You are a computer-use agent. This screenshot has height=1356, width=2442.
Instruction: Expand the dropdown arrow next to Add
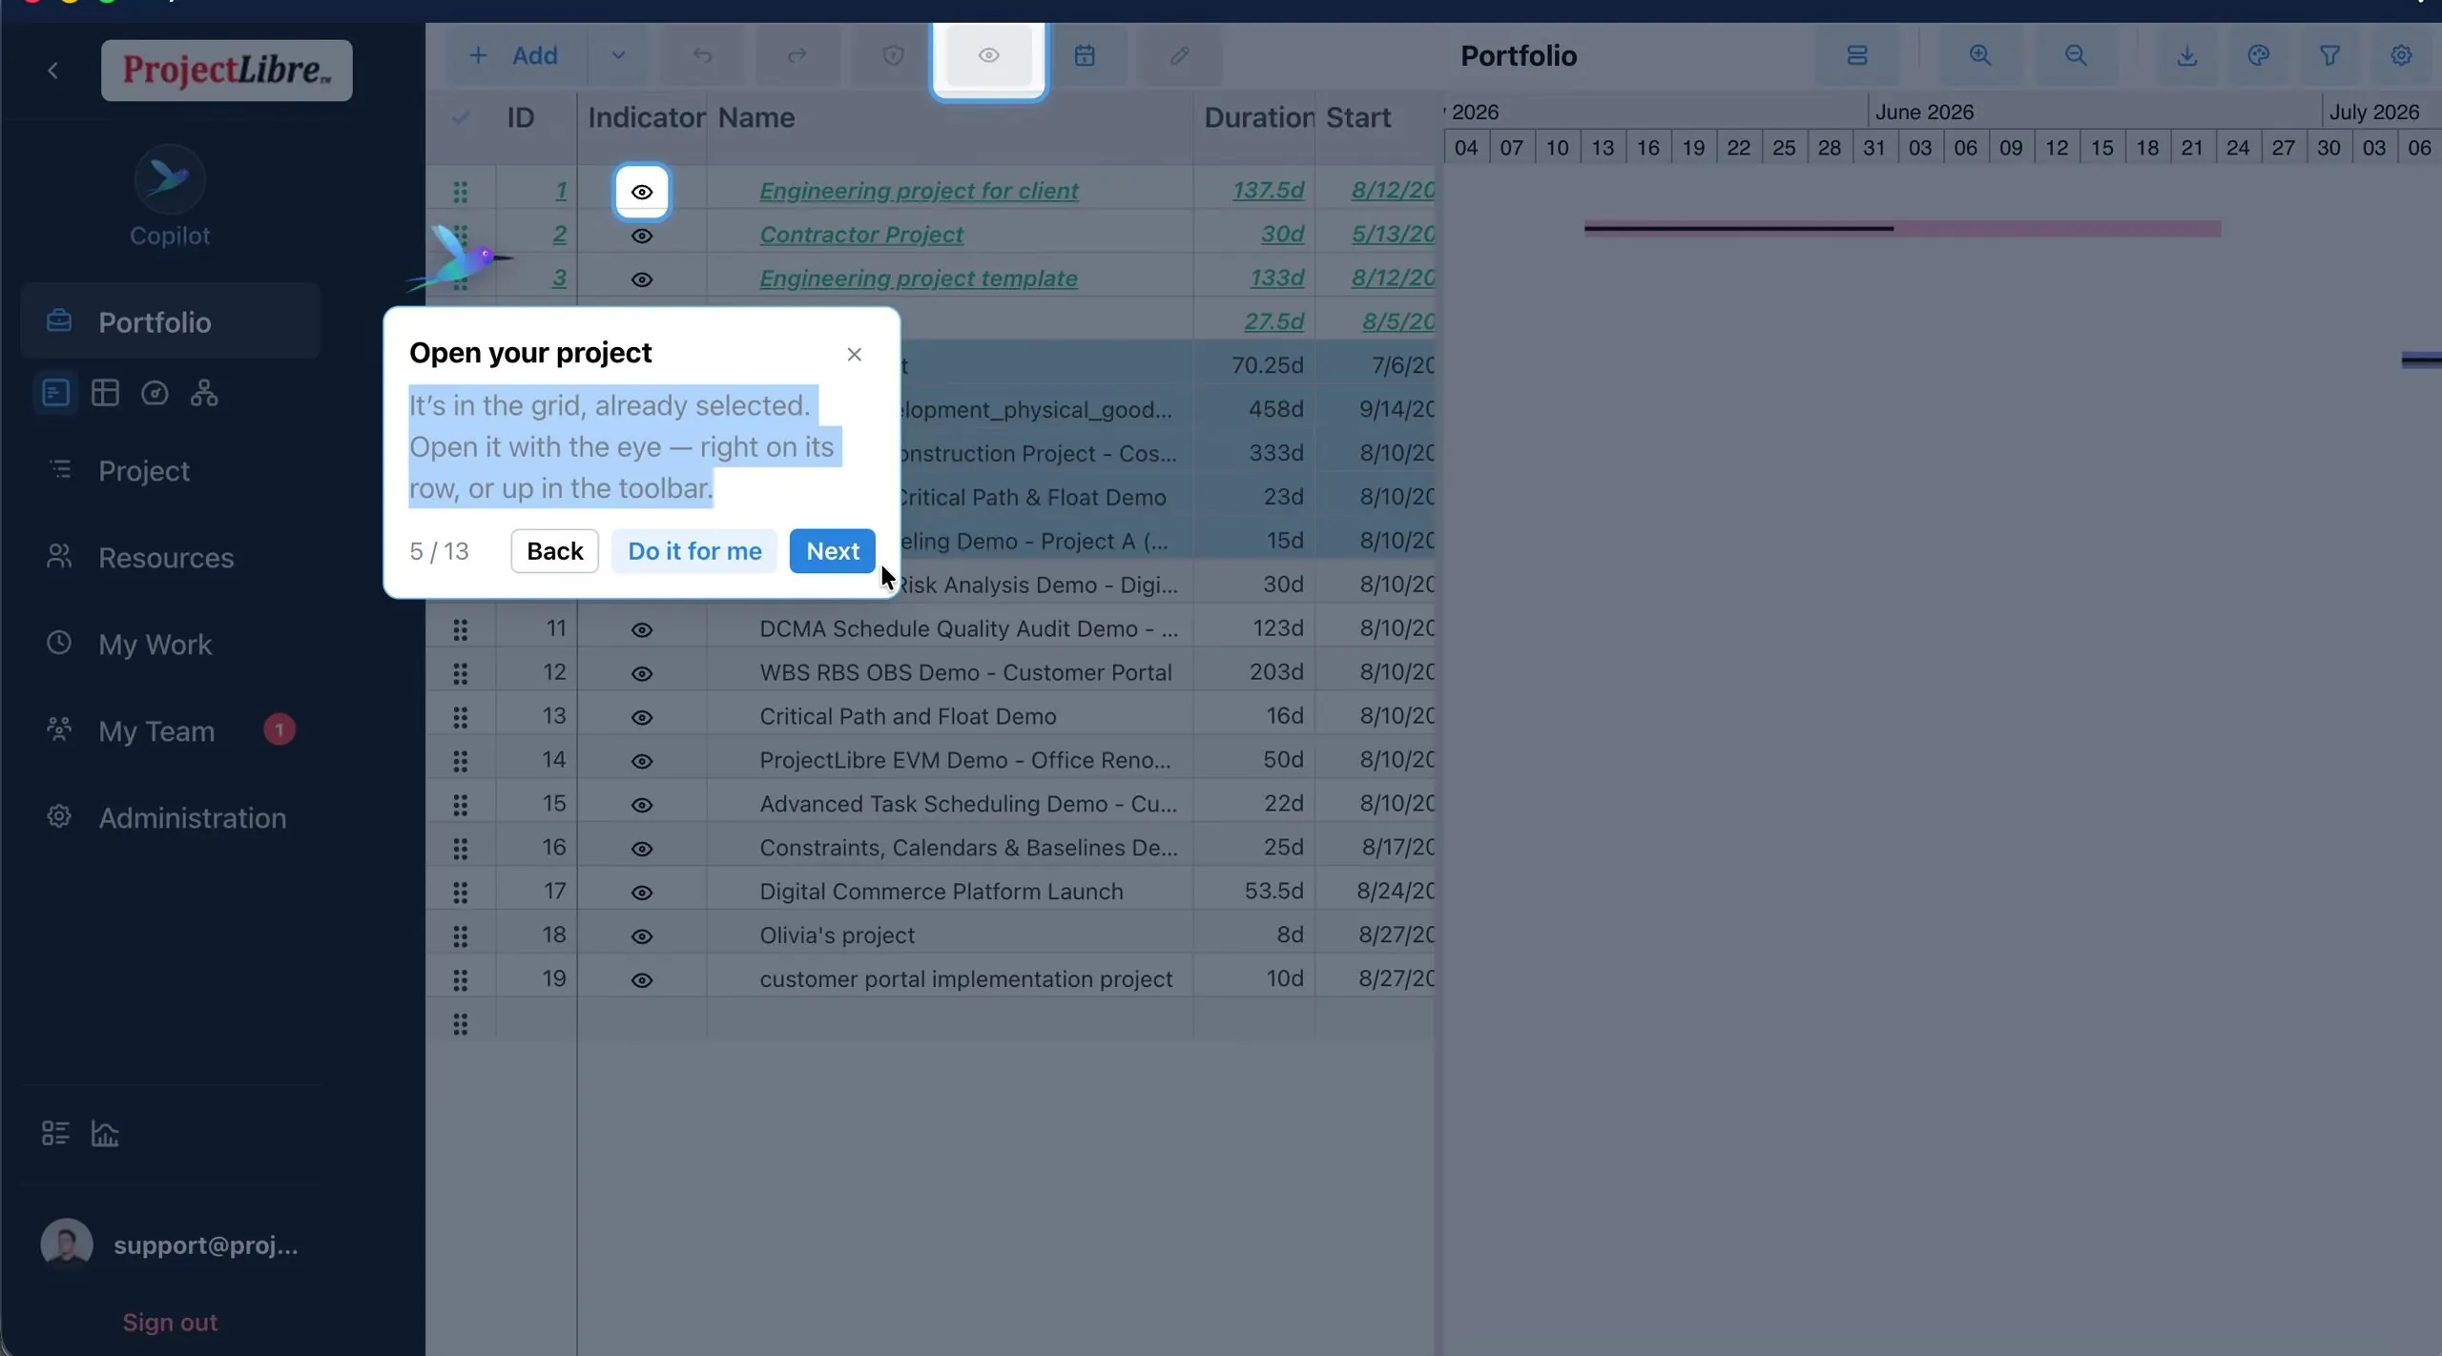pos(618,55)
